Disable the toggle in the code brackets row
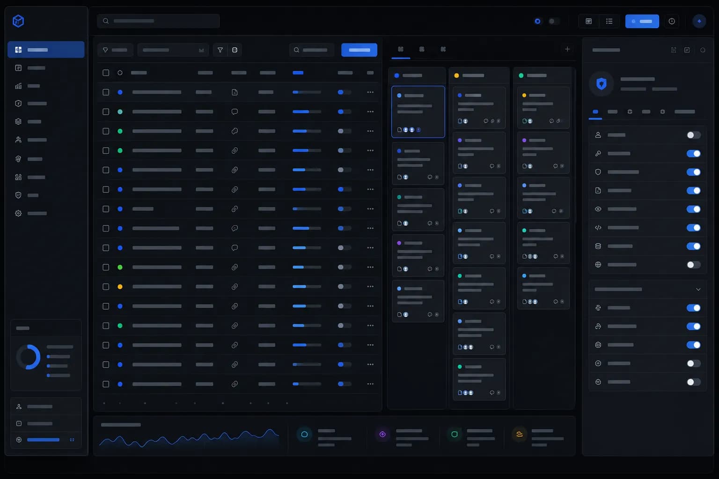This screenshot has width=719, height=479. point(694,228)
